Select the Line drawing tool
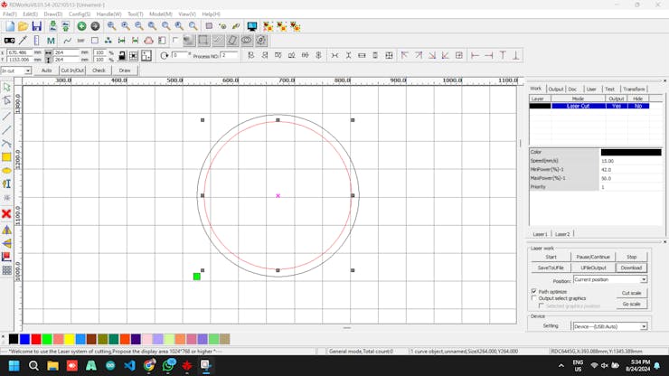 click(x=6, y=116)
